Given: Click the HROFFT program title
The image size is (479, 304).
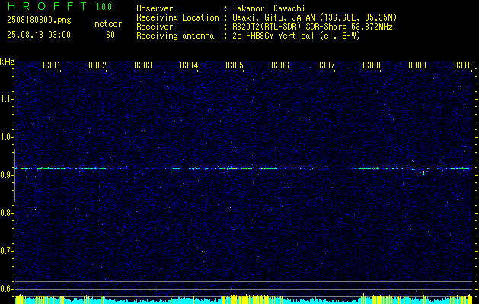Looking at the screenshot, I should tap(47, 6).
